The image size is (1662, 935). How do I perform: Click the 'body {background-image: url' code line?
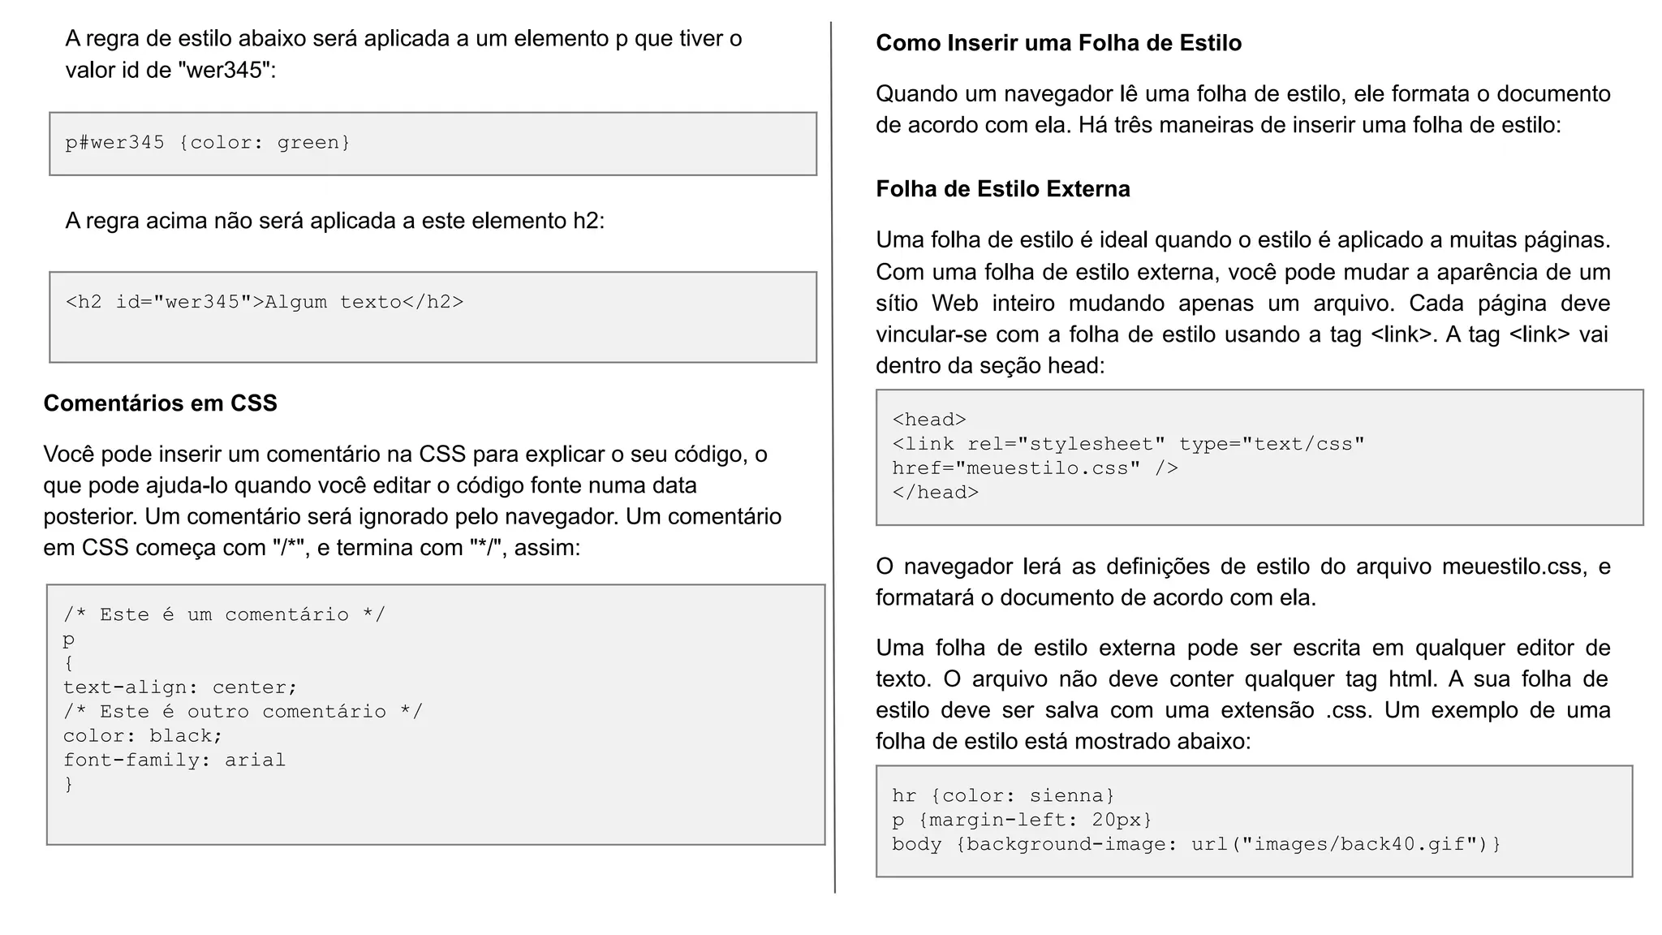click(1196, 844)
